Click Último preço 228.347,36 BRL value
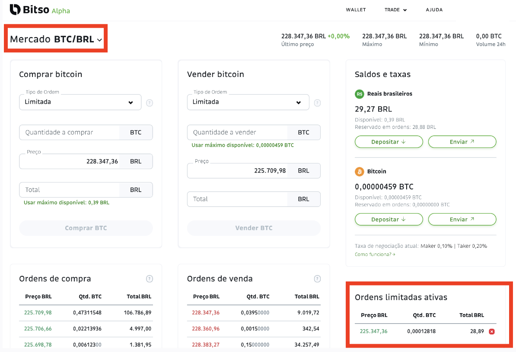Viewport: 516px width, 352px height. coord(303,36)
